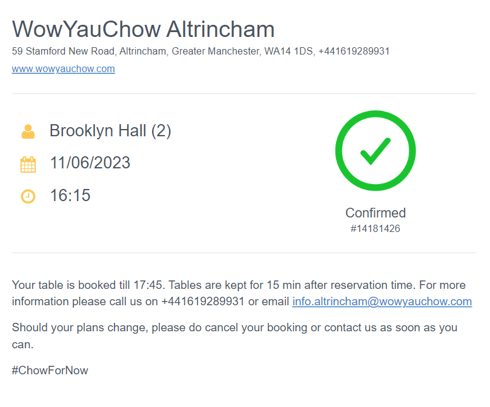Image resolution: width=490 pixels, height=407 pixels.
Task: Click the reservation date 11/06/2023
Action: pyautogui.click(x=90, y=163)
